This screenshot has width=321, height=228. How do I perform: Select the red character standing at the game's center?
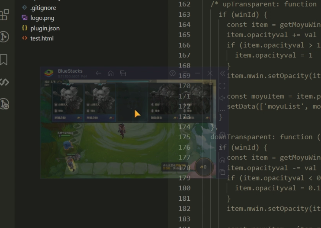pyautogui.click(x=122, y=131)
